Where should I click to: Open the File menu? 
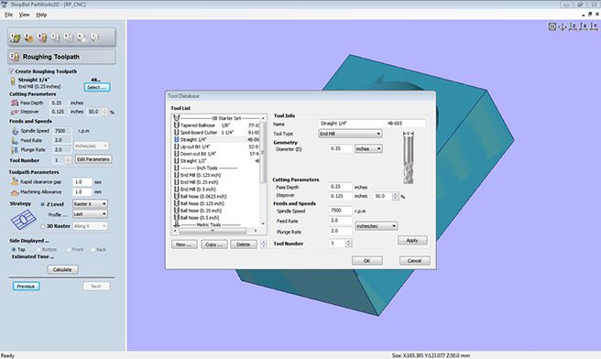[x=9, y=15]
